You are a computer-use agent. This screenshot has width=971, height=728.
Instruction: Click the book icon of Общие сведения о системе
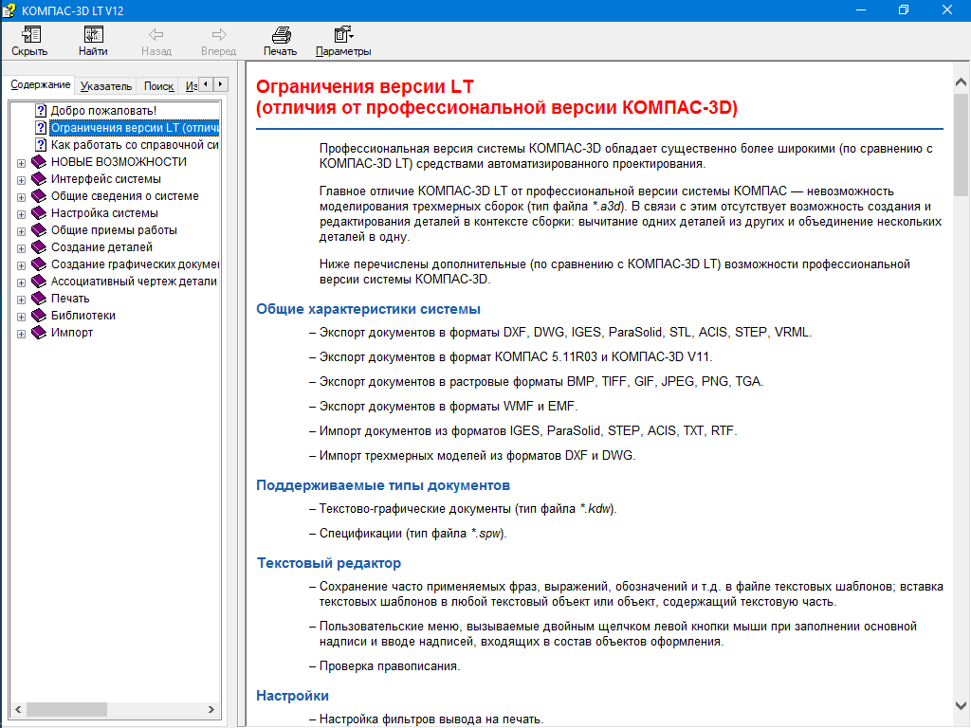click(39, 195)
